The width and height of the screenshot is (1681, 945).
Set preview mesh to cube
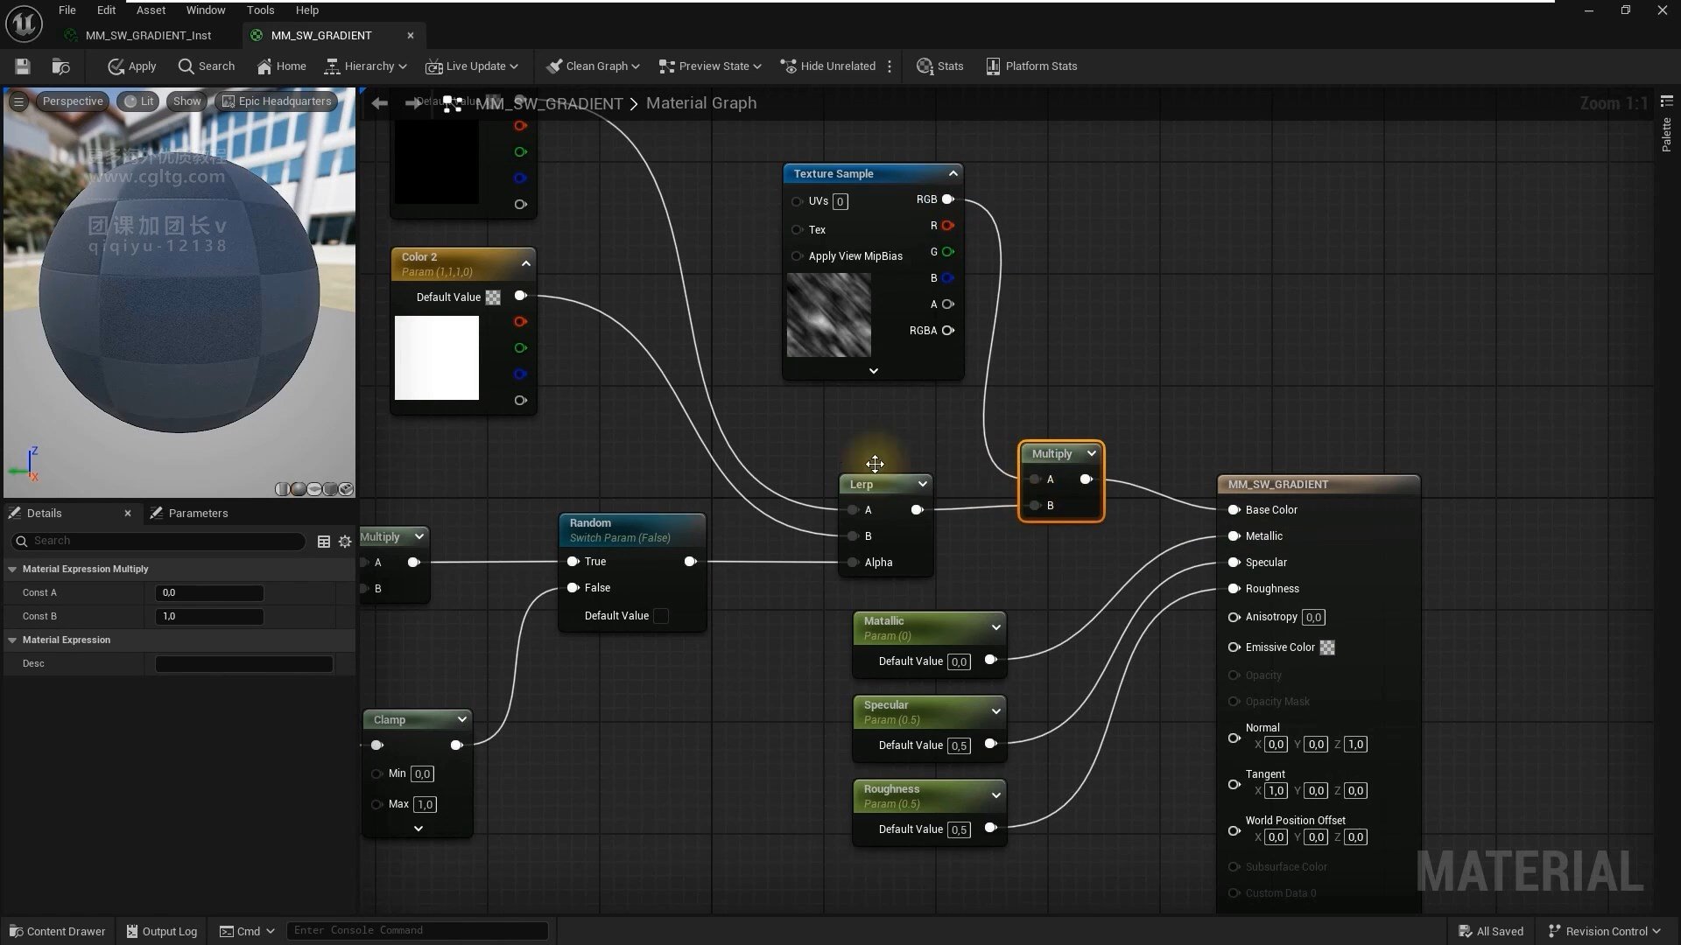click(x=330, y=489)
